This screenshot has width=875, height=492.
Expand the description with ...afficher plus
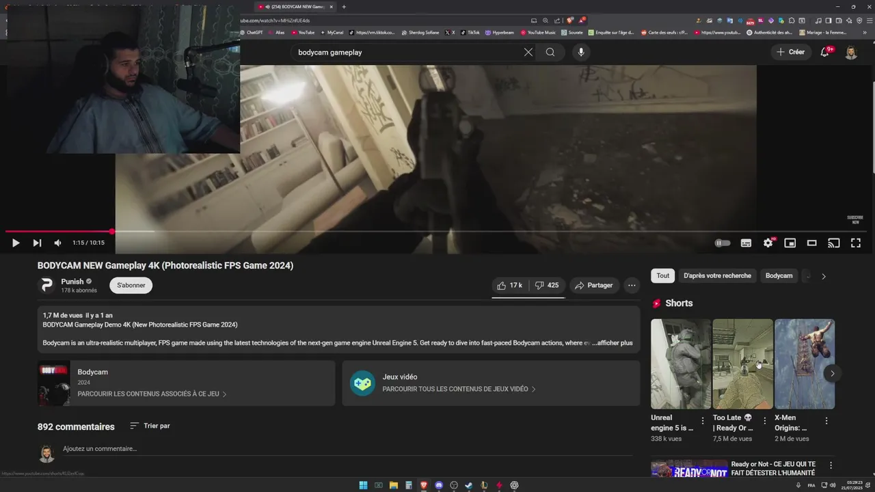[x=612, y=343]
